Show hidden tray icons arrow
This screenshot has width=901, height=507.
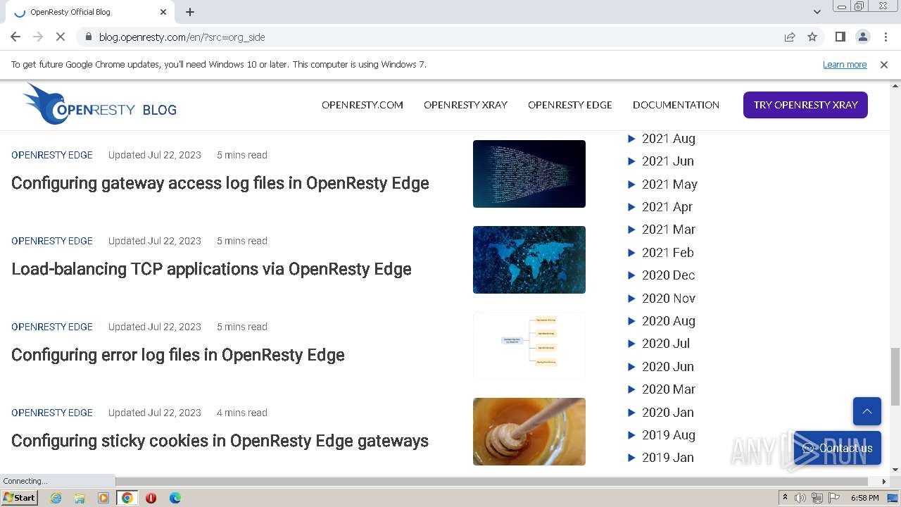point(785,497)
